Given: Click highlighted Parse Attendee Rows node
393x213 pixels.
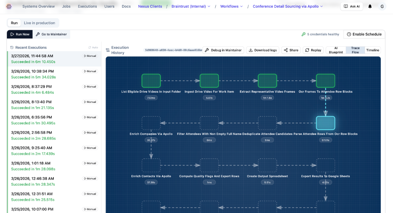Looking at the screenshot, I should (325, 123).
